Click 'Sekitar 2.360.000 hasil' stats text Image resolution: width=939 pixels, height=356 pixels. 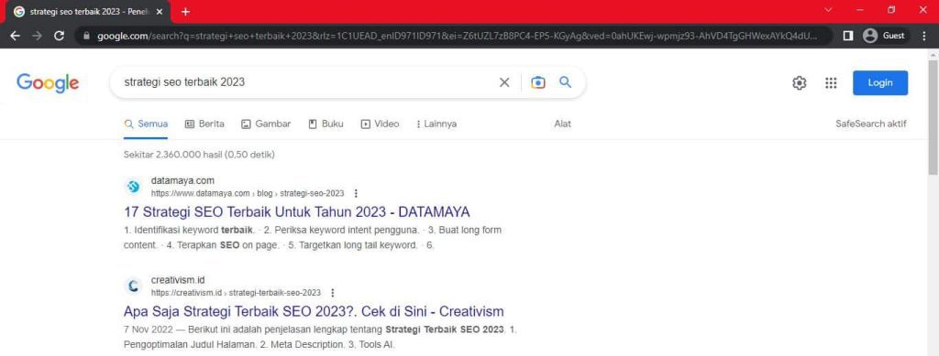[199, 155]
